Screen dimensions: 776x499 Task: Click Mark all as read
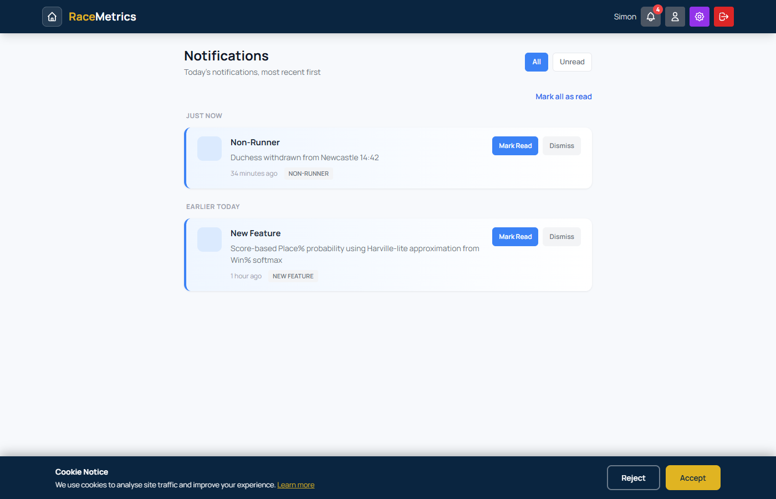coord(564,96)
